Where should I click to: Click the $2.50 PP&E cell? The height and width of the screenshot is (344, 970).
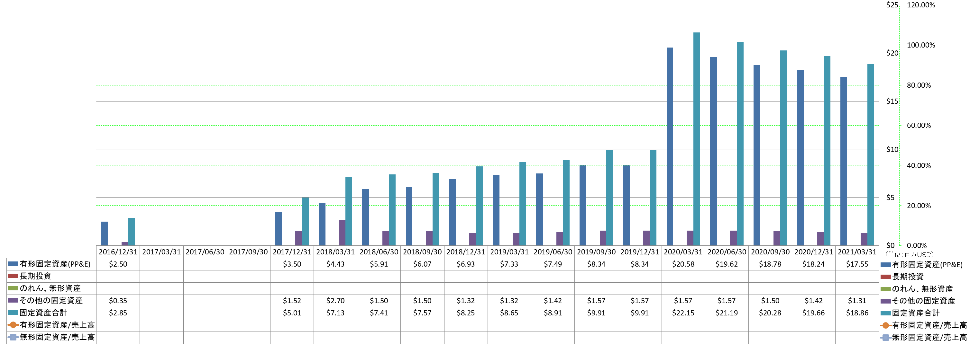point(118,264)
